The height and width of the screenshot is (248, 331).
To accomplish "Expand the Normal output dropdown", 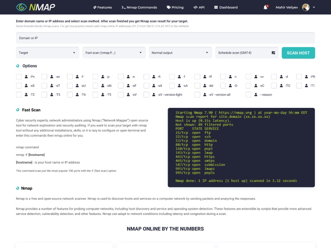I will pos(180,52).
